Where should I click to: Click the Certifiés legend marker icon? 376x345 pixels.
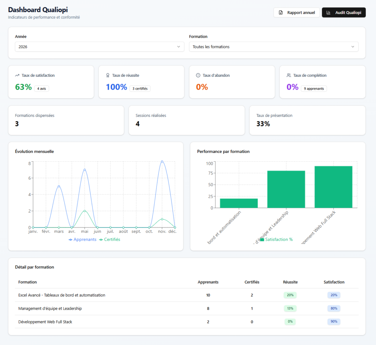click(101, 240)
